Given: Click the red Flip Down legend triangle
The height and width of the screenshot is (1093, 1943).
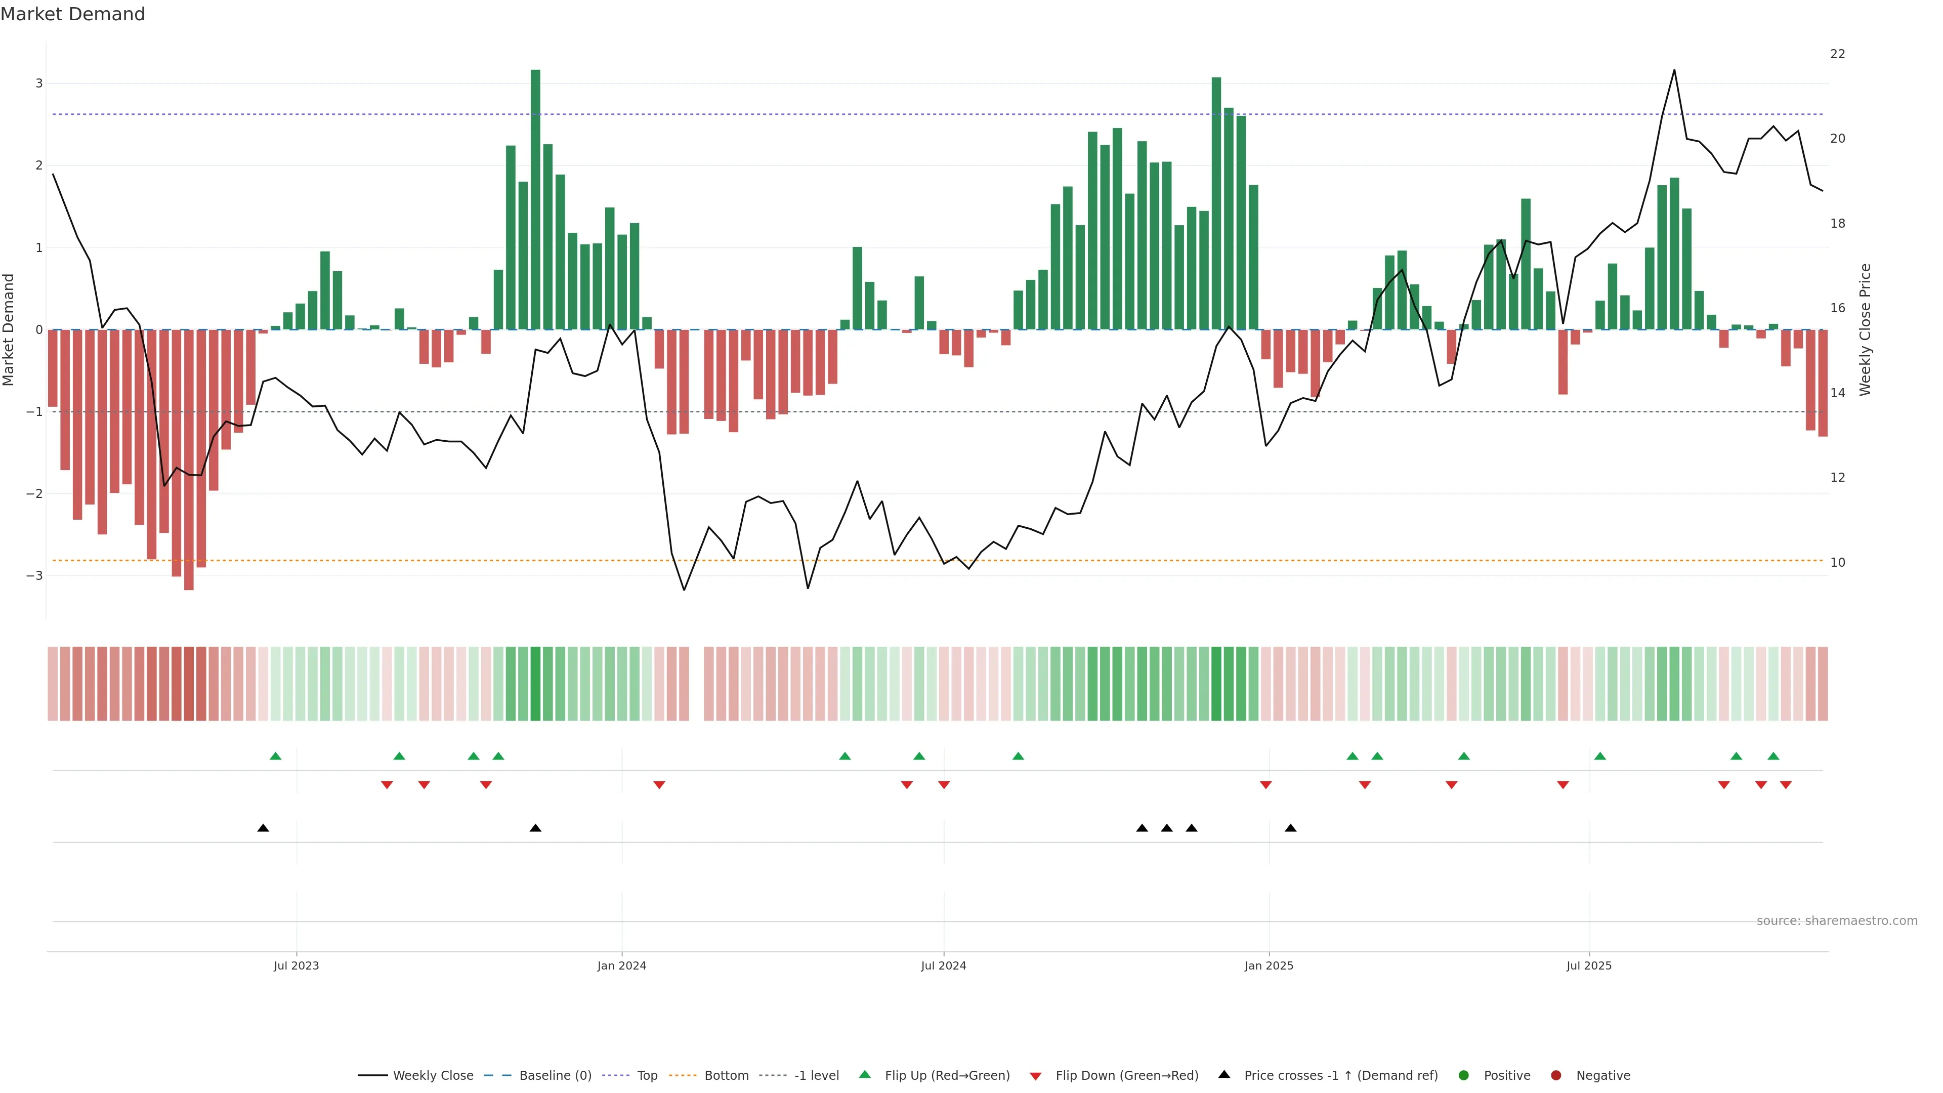Looking at the screenshot, I should pyautogui.click(x=1036, y=1076).
